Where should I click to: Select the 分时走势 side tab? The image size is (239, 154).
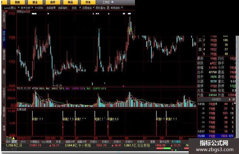coord(4,17)
